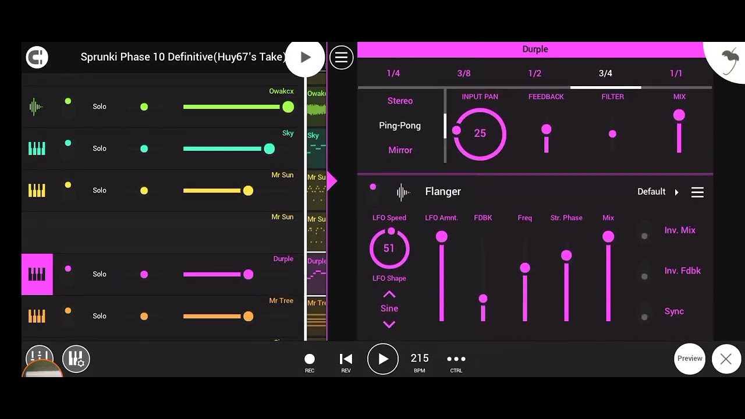Viewport: 745px width, 419px height.
Task: Choose Stereo delay mode
Action: pos(400,101)
